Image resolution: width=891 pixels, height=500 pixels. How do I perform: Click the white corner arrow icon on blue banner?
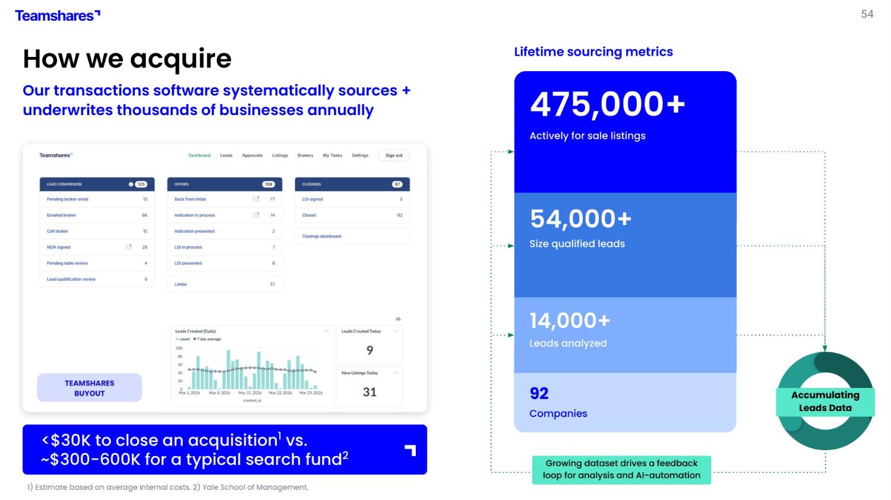pos(410,450)
